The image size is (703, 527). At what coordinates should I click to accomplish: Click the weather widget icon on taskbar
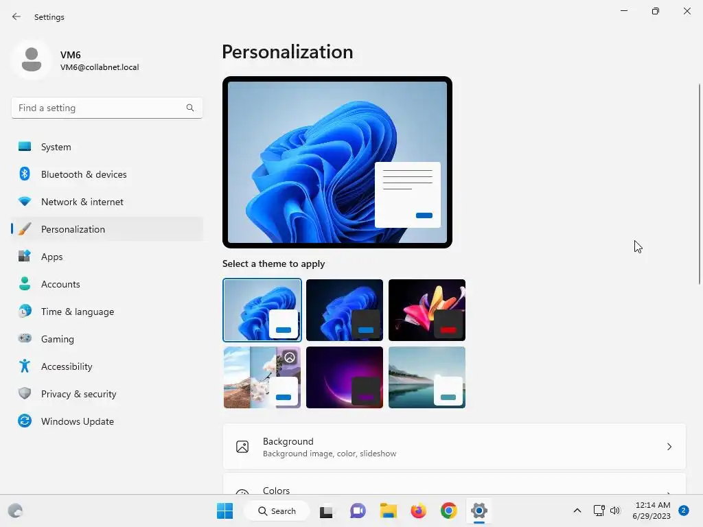click(x=15, y=511)
